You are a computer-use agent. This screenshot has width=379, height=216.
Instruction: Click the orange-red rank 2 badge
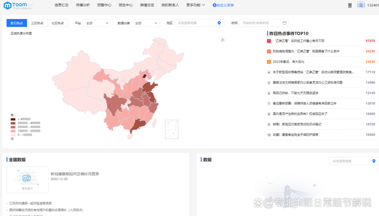(x=269, y=51)
